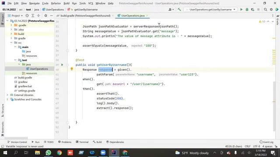Image resolution: width=280 pixels, height=157 pixels.
Task: Open the Refactor menu
Action: [56, 3]
